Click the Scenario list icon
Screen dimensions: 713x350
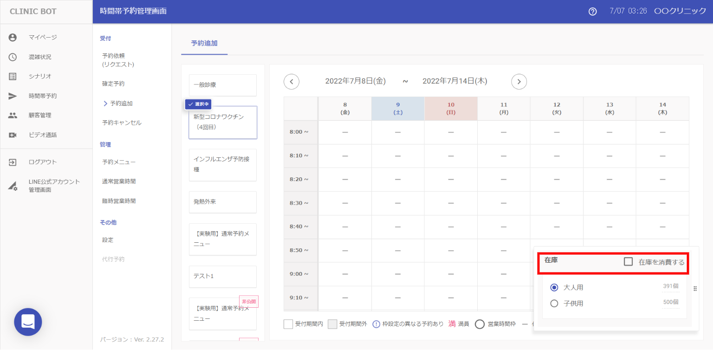click(13, 77)
